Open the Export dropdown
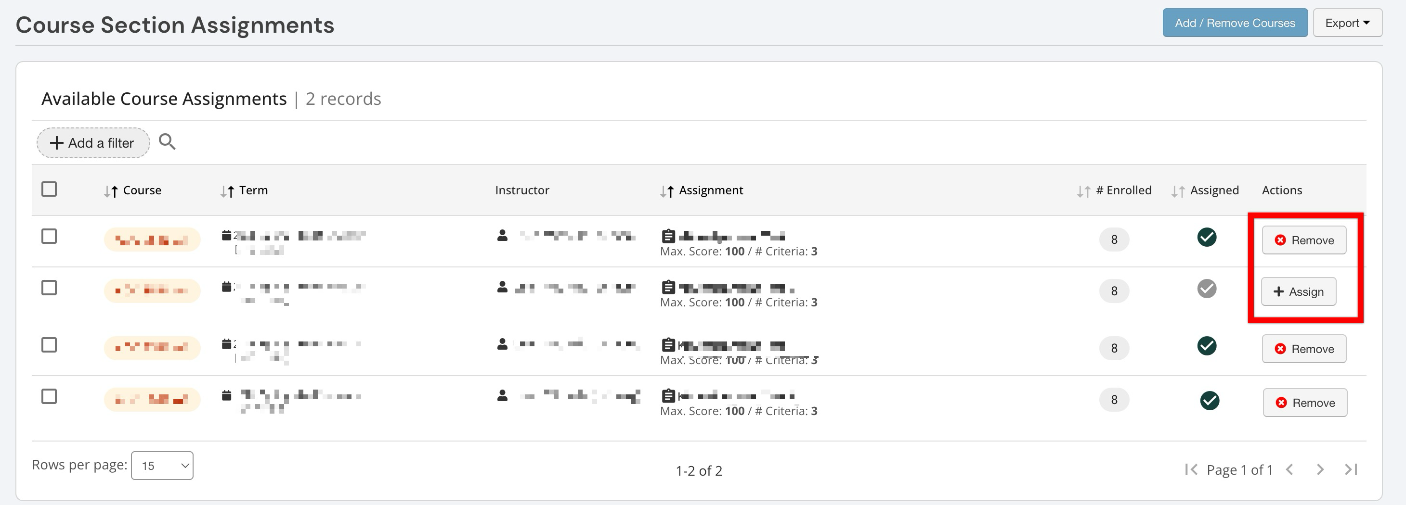Image resolution: width=1406 pixels, height=505 pixels. click(1347, 23)
